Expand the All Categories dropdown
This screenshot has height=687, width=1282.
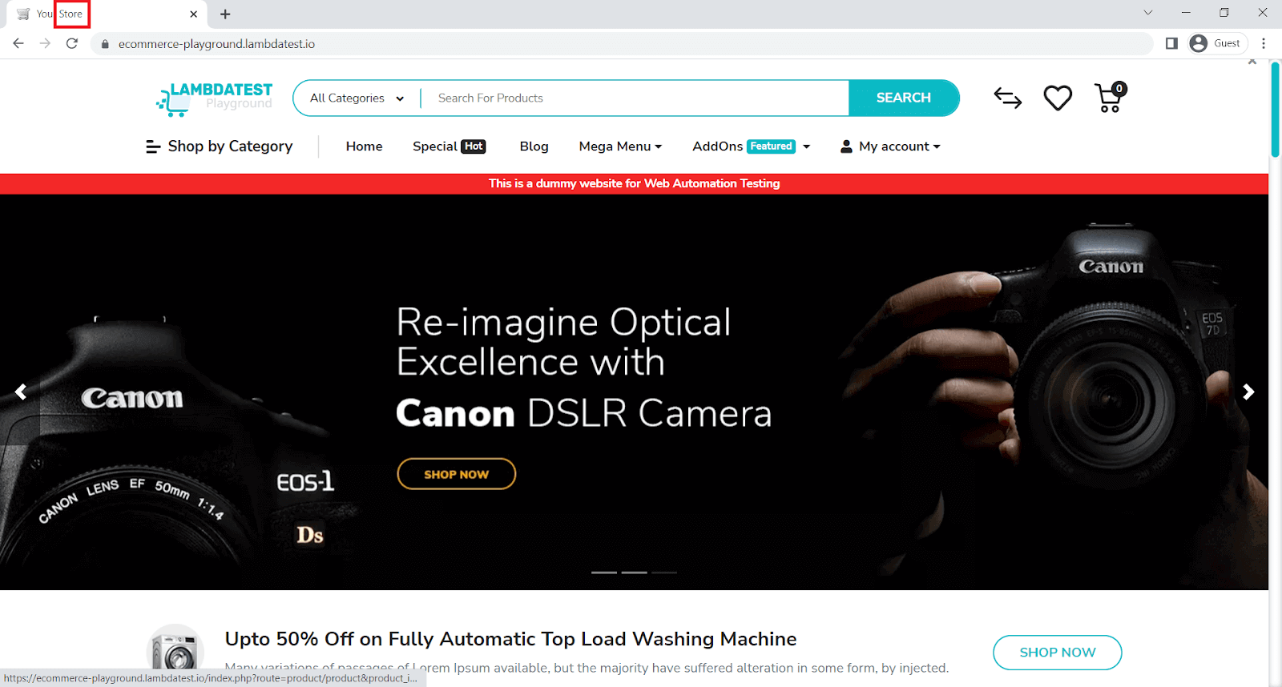pos(357,98)
